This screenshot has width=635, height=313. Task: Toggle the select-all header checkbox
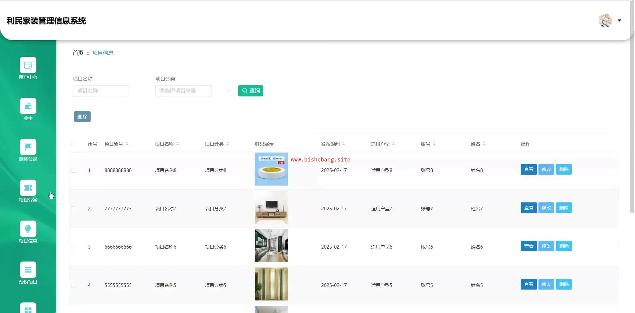[x=74, y=144]
